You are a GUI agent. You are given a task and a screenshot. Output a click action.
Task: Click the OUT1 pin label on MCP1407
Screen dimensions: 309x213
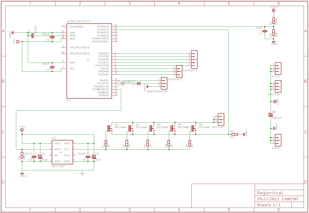coord(67,149)
